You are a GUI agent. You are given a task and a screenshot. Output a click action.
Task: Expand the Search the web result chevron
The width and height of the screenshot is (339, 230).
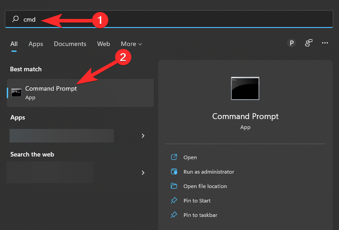point(143,173)
